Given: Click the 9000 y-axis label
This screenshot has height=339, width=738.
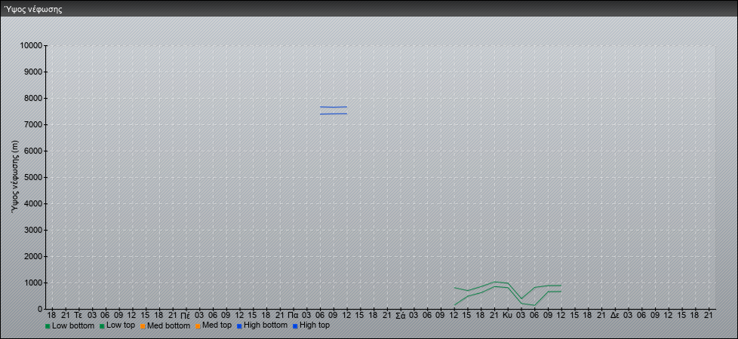Looking at the screenshot, I should coord(33,72).
